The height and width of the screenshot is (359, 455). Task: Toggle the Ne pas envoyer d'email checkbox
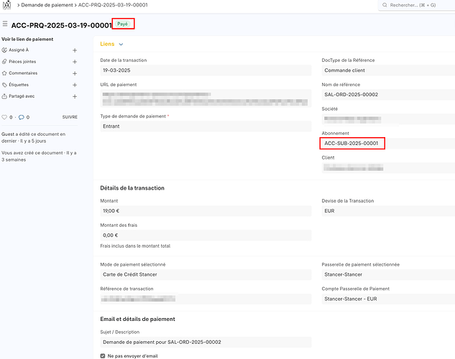click(x=103, y=355)
